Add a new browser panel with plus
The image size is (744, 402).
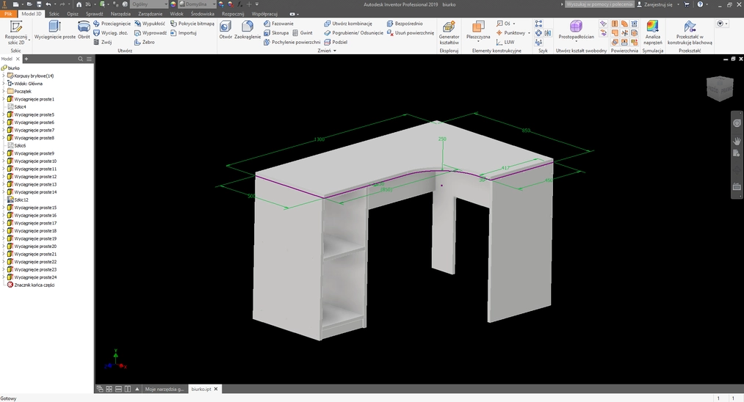click(26, 59)
